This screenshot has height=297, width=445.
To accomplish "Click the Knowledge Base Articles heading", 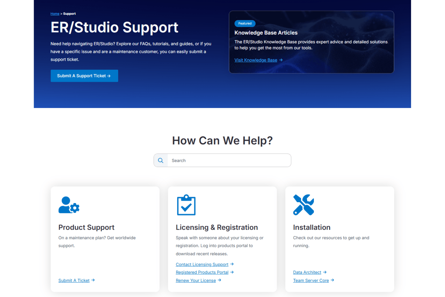I will (x=266, y=32).
